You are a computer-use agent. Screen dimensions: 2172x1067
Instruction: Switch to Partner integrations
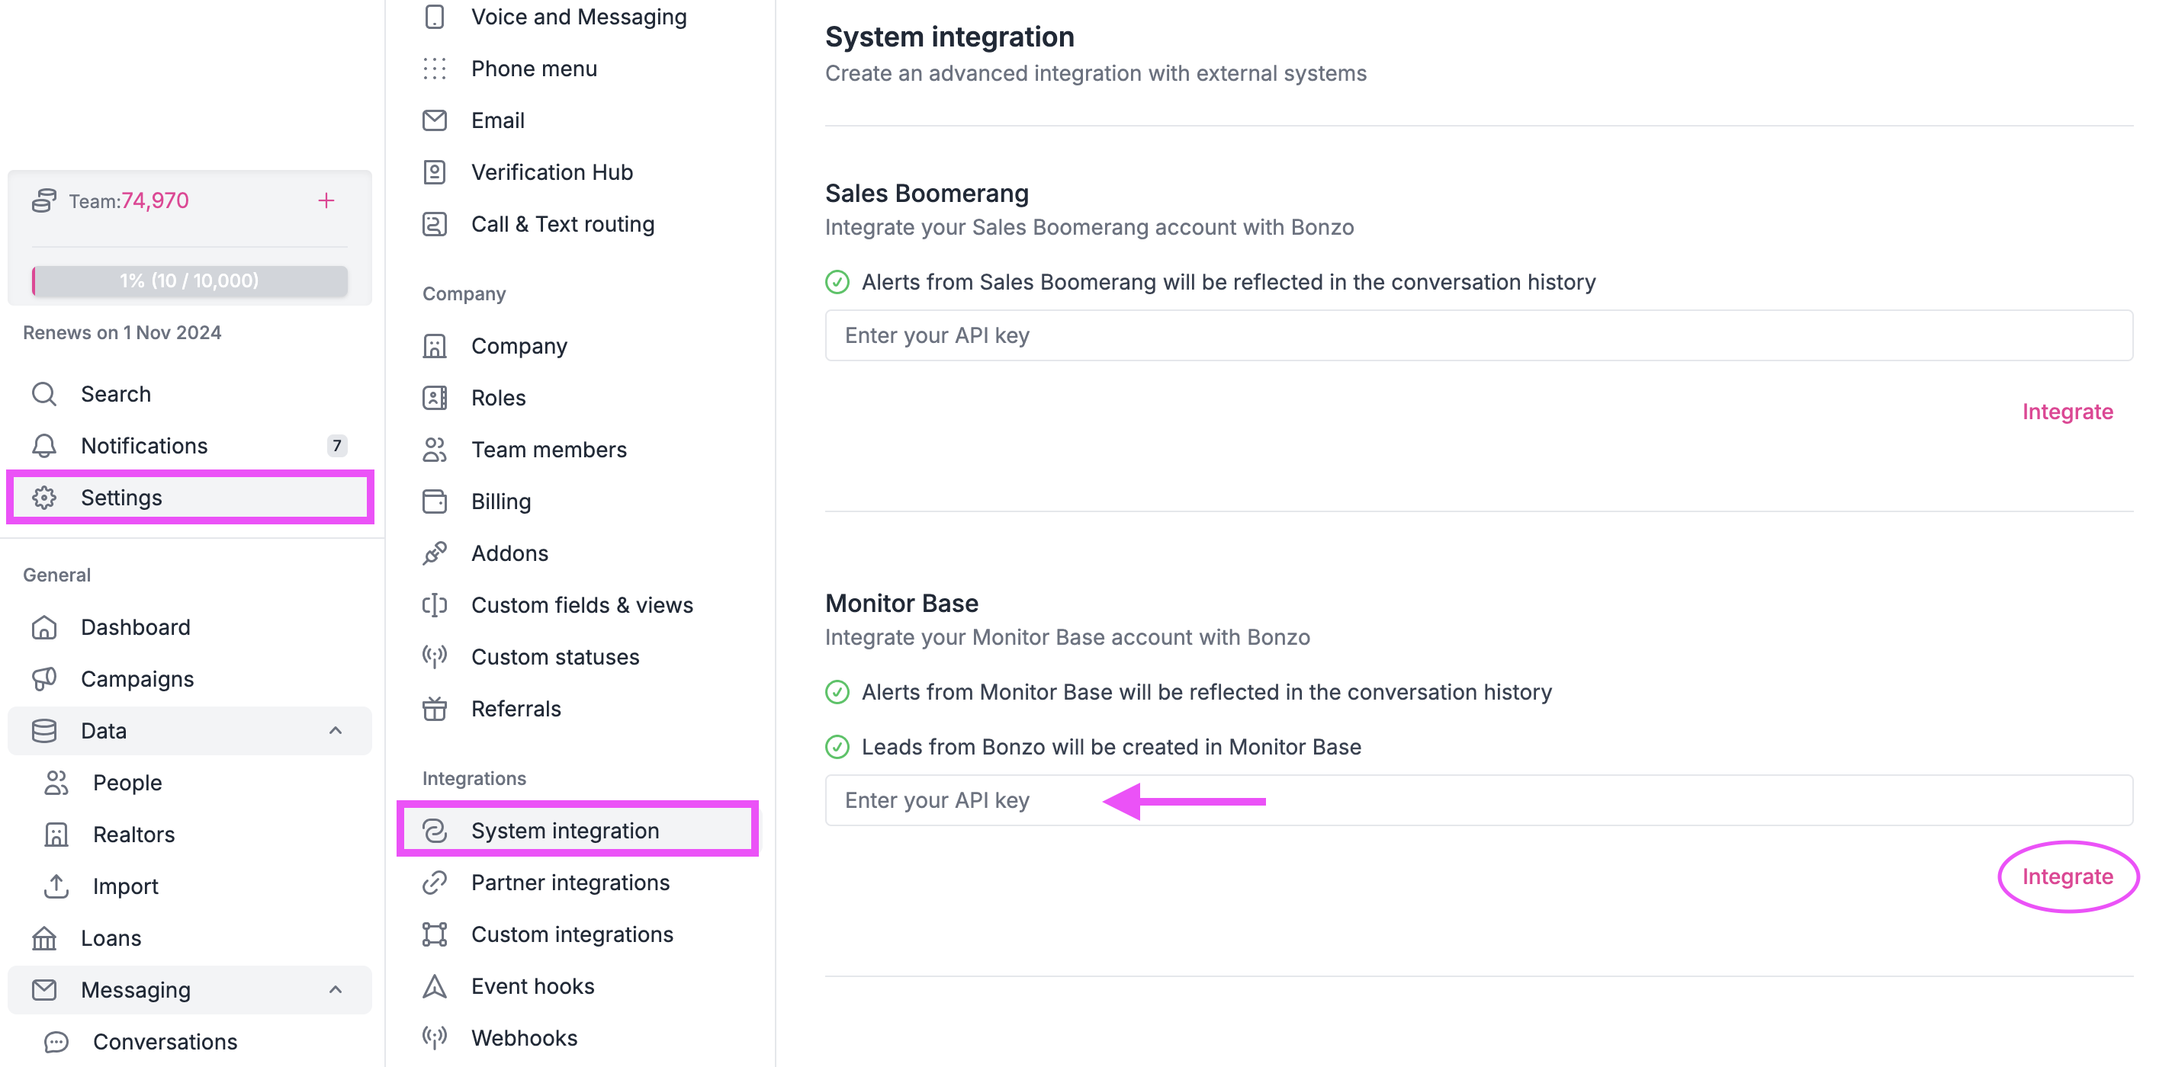pos(570,883)
